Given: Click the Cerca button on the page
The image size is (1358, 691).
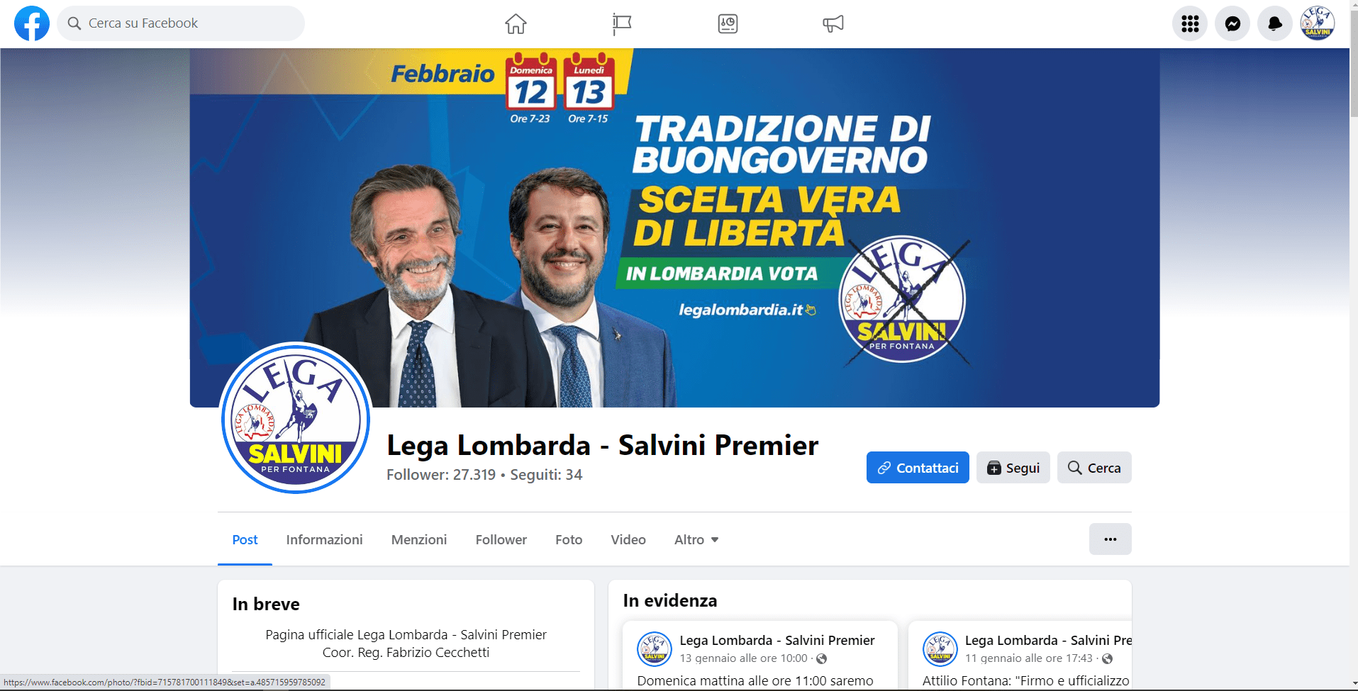Looking at the screenshot, I should 1094,468.
